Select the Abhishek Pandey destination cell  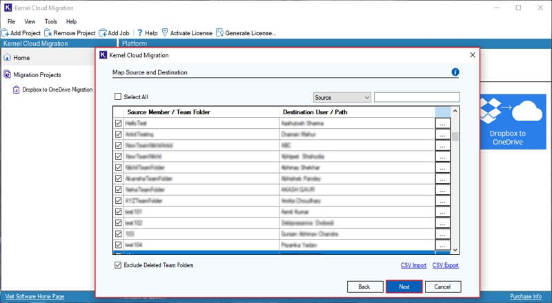coord(357,178)
